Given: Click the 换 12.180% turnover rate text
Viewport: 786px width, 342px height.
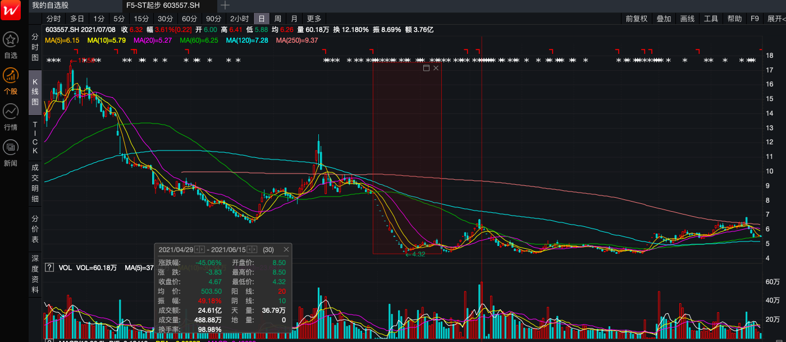Looking at the screenshot, I should pos(351,29).
